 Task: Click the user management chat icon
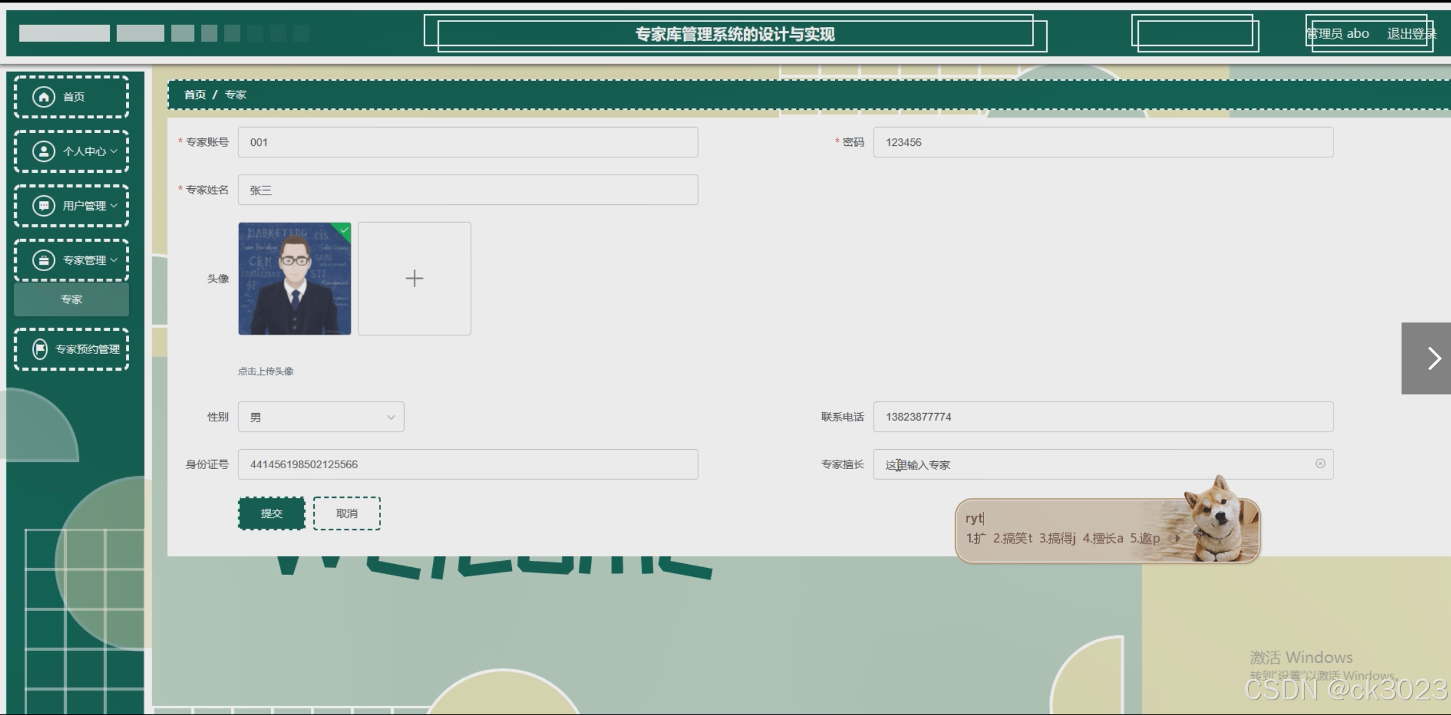tap(44, 206)
